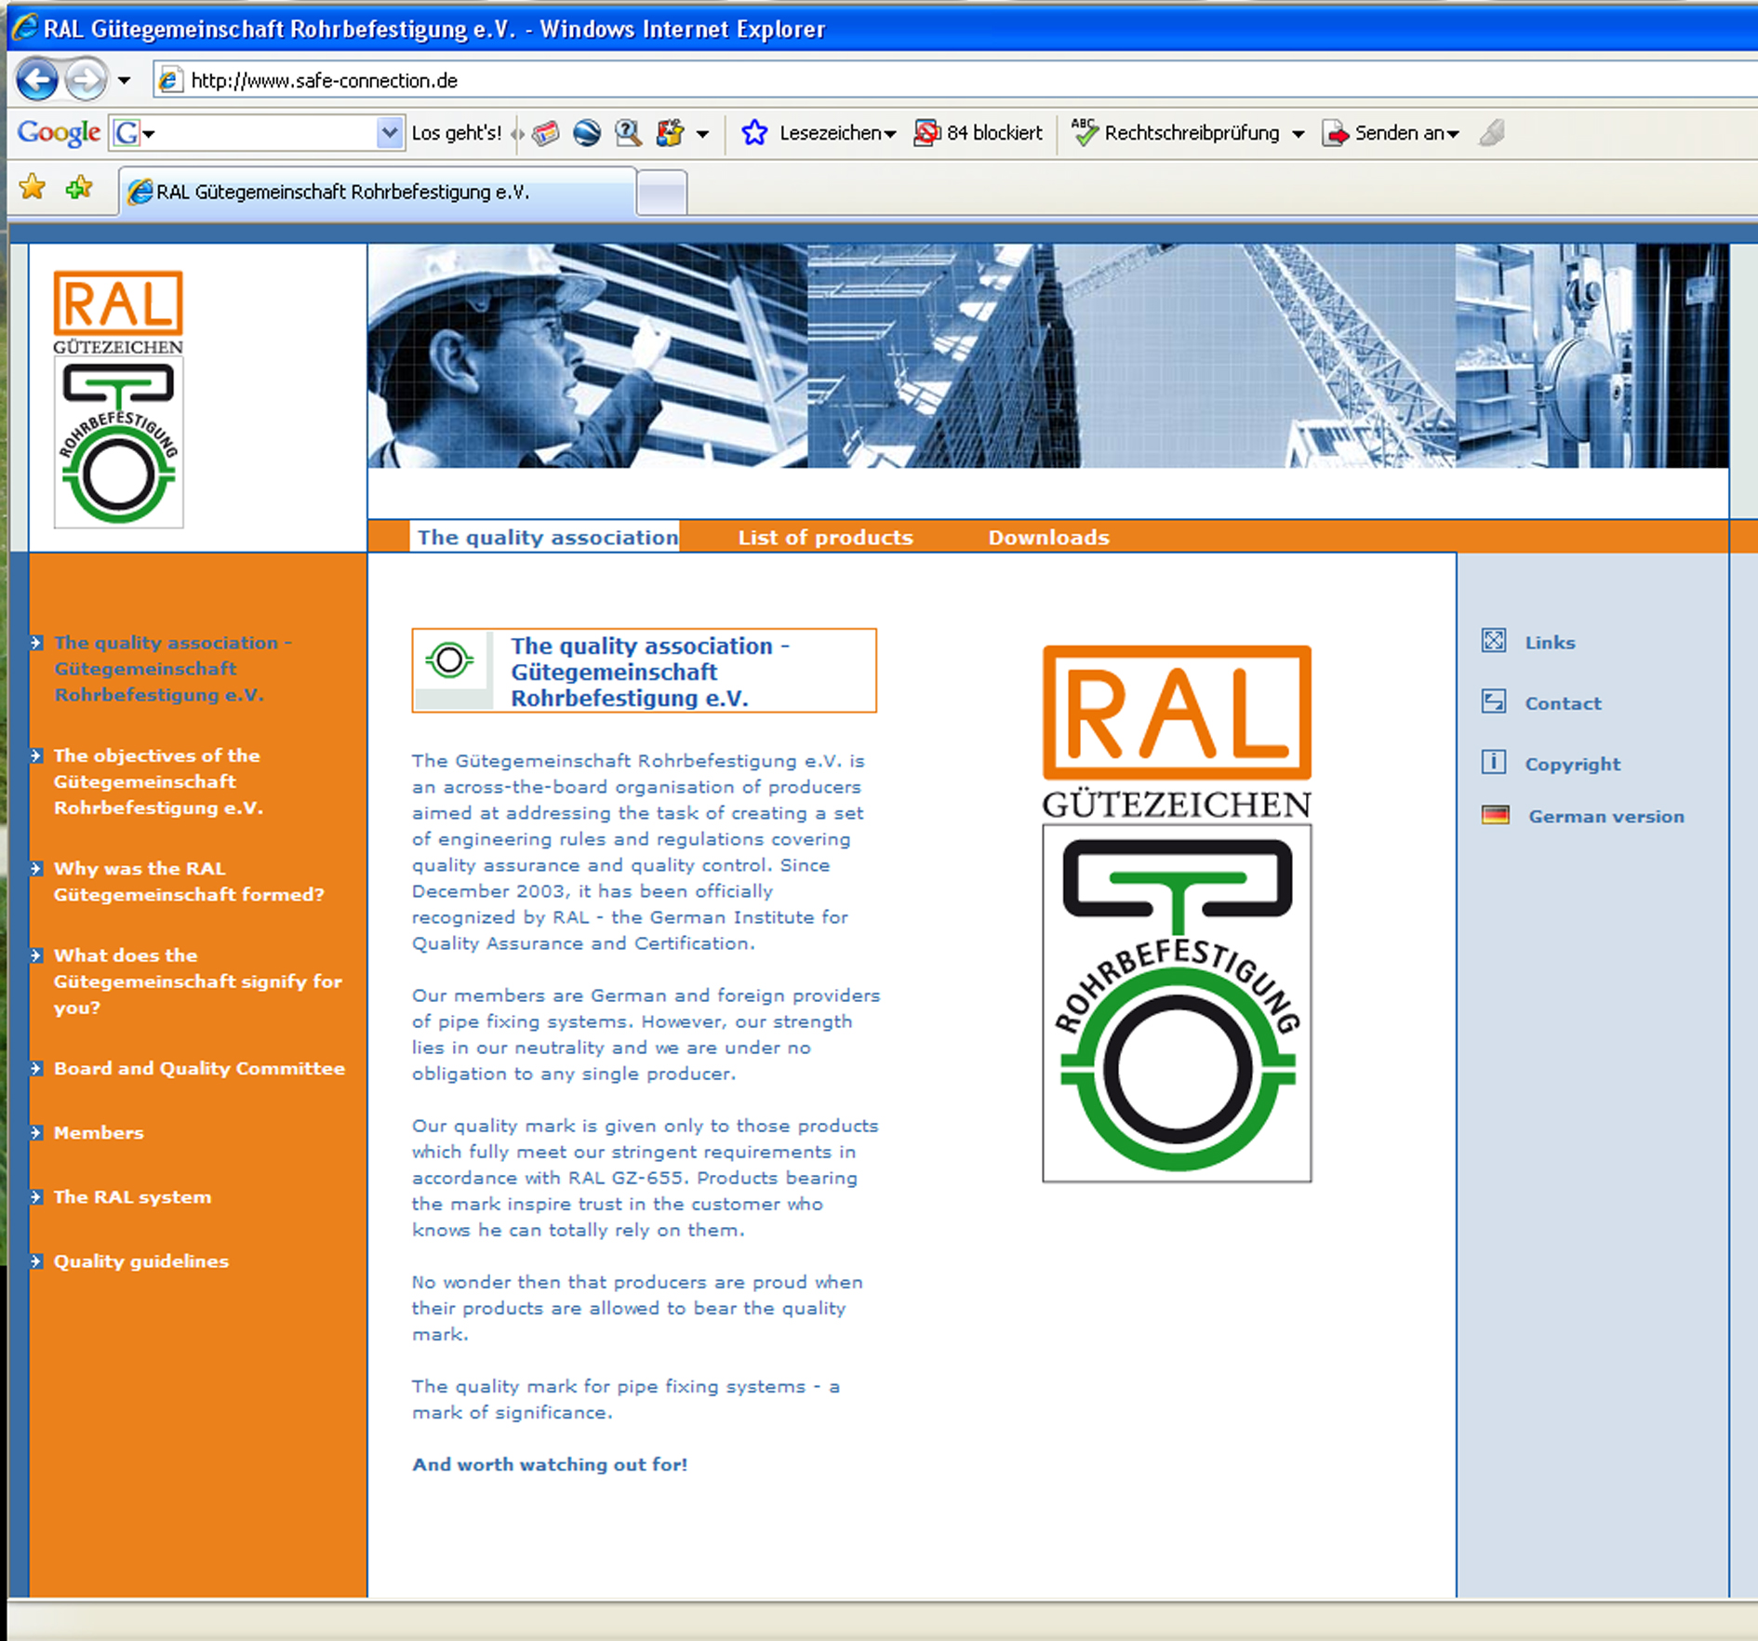
Task: Open the recent pages dropdown arrow
Action: 125,81
